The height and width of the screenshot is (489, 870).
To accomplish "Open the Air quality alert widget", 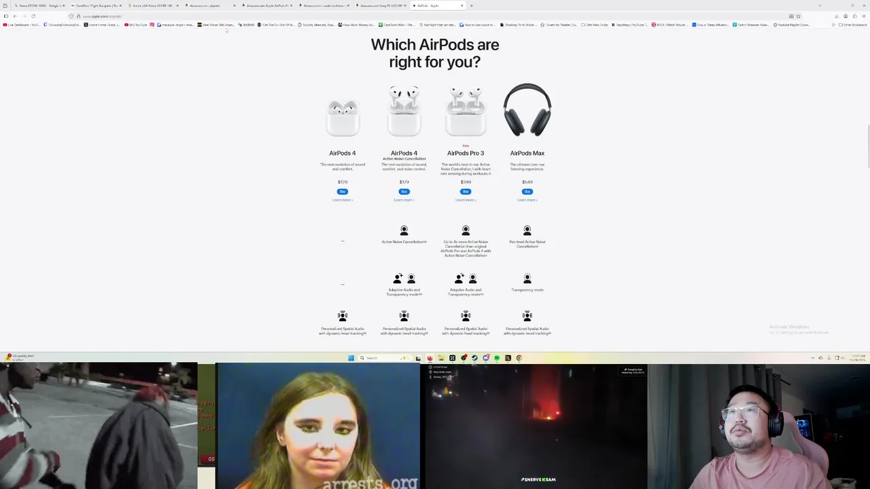I will pyautogui.click(x=20, y=357).
